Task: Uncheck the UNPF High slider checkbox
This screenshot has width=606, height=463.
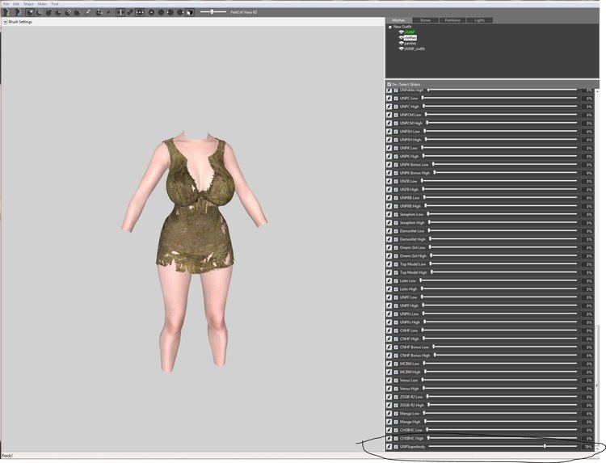Action: point(396,305)
